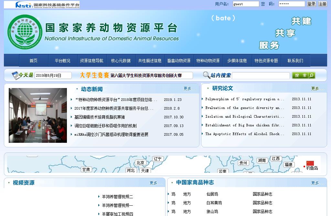Click the China flag icon on map

coord(310,163)
